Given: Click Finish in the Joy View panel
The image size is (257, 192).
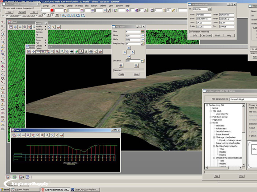Looking at the screenshot, I should pyautogui.click(x=121, y=74).
